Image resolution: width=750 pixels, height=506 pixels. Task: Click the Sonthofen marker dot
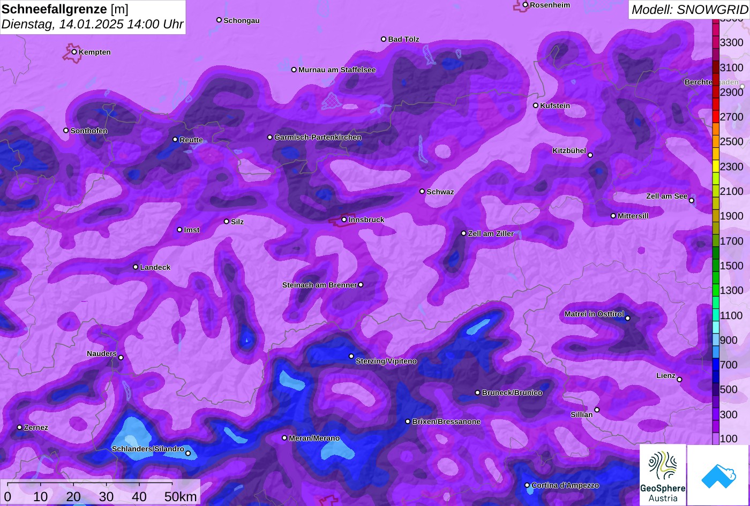[x=66, y=131]
